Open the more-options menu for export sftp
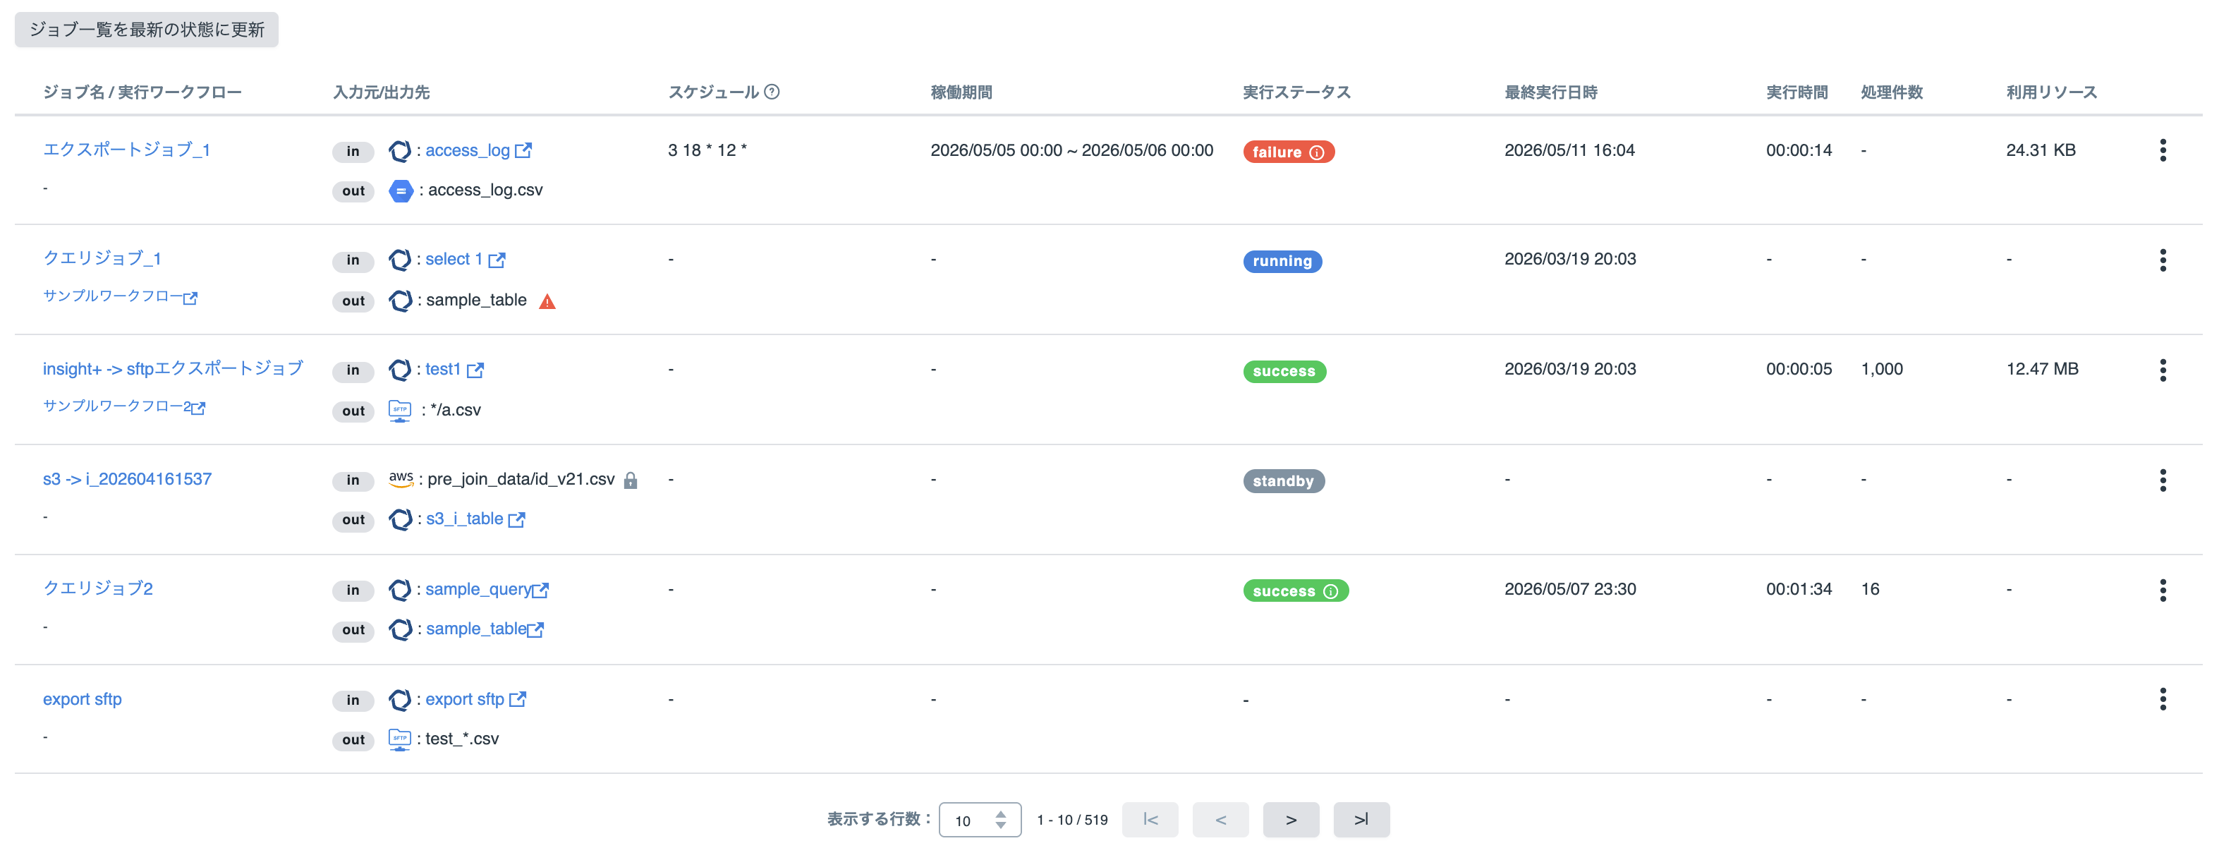The width and height of the screenshot is (2231, 860). pyautogui.click(x=2163, y=700)
